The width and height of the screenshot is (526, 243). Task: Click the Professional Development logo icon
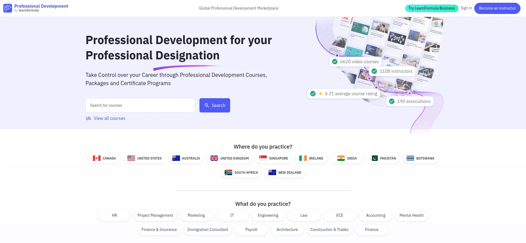click(7, 8)
